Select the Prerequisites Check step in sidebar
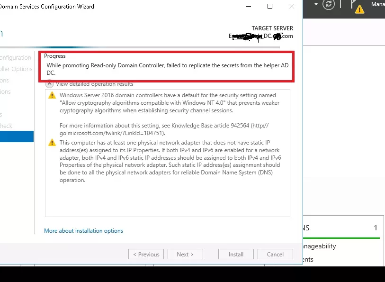Screen dimensions: 385x282 point(6,126)
